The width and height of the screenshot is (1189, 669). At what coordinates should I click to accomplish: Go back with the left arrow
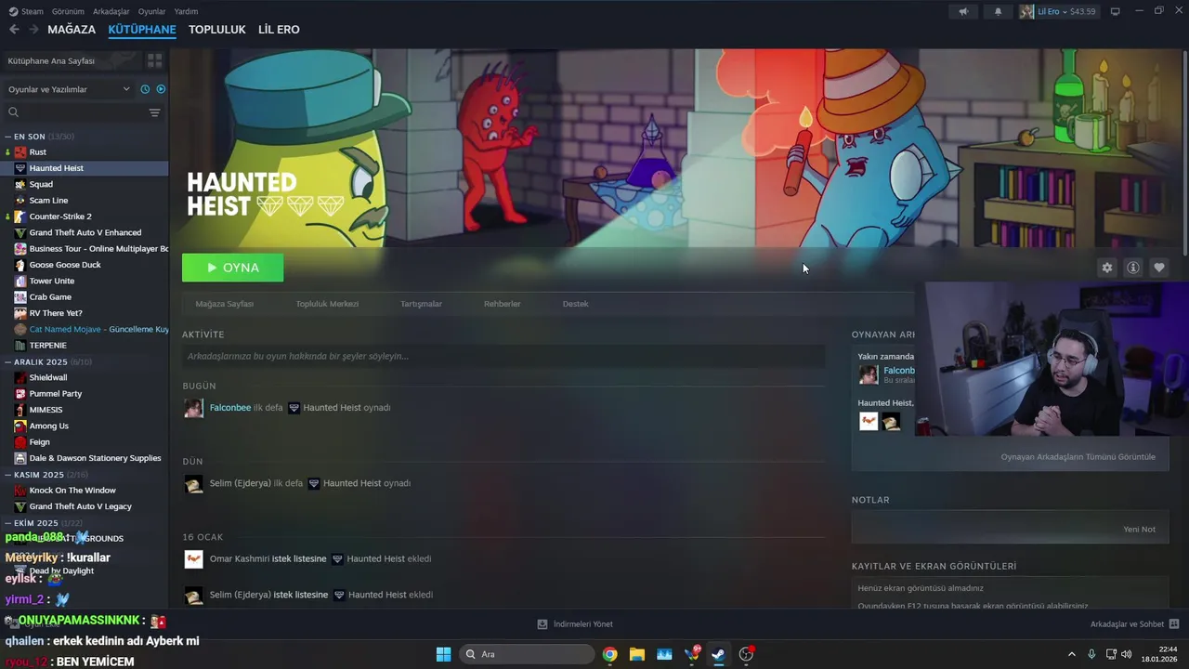14,30
